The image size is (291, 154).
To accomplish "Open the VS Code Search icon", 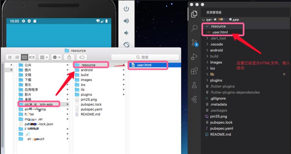I will pyautogui.click(x=194, y=28).
